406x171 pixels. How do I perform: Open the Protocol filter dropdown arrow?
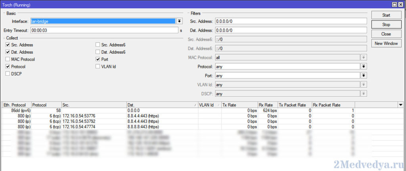coord(364,66)
